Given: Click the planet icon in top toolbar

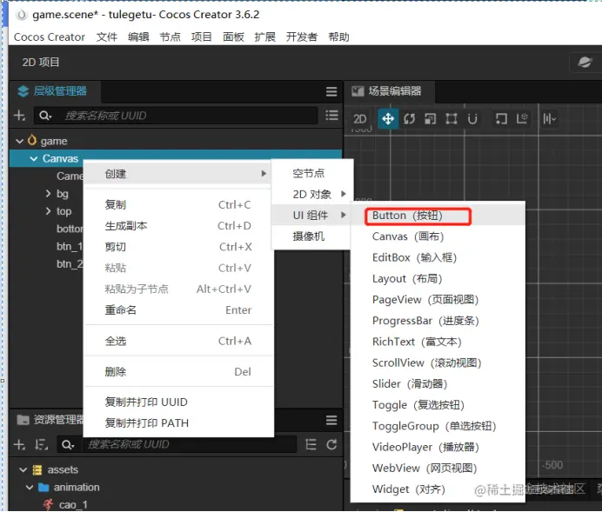Looking at the screenshot, I should (x=585, y=62).
